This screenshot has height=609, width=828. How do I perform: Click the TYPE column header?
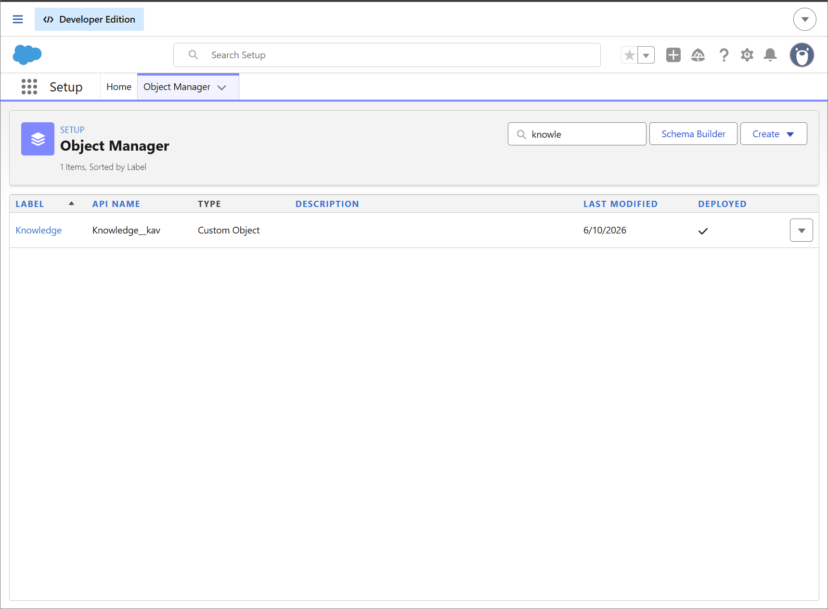[209, 204]
